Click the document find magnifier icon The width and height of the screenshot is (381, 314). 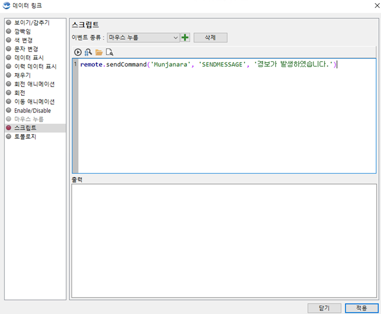tap(109, 52)
